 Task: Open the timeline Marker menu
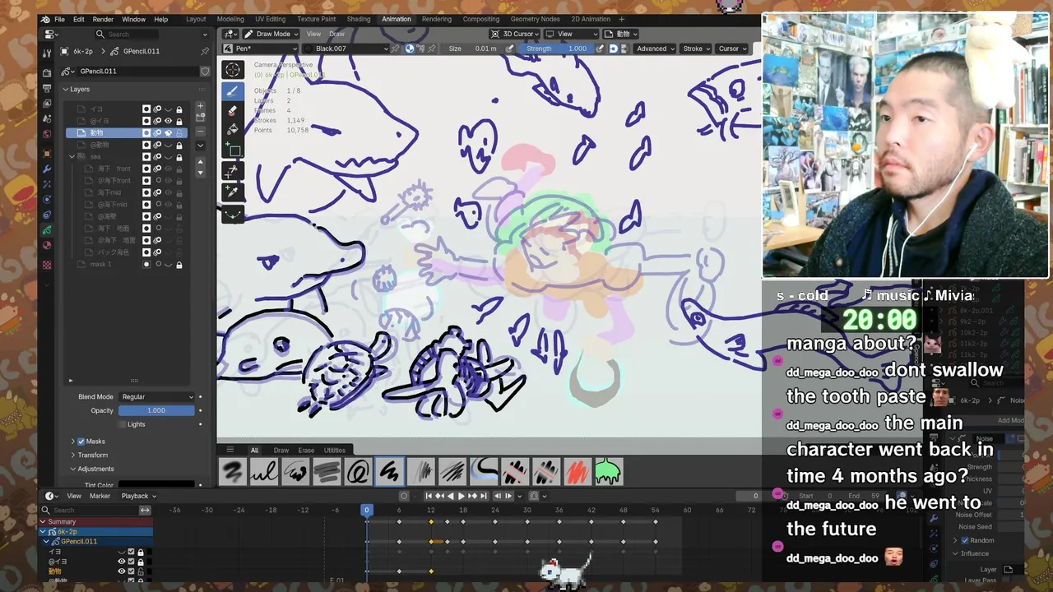pyautogui.click(x=100, y=496)
